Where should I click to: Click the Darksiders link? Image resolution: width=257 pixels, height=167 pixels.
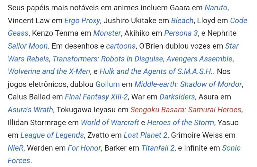tap(177, 97)
